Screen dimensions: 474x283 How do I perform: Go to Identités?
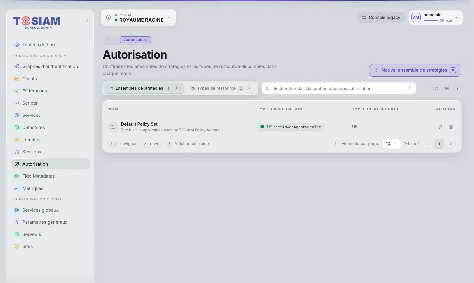coord(50,140)
